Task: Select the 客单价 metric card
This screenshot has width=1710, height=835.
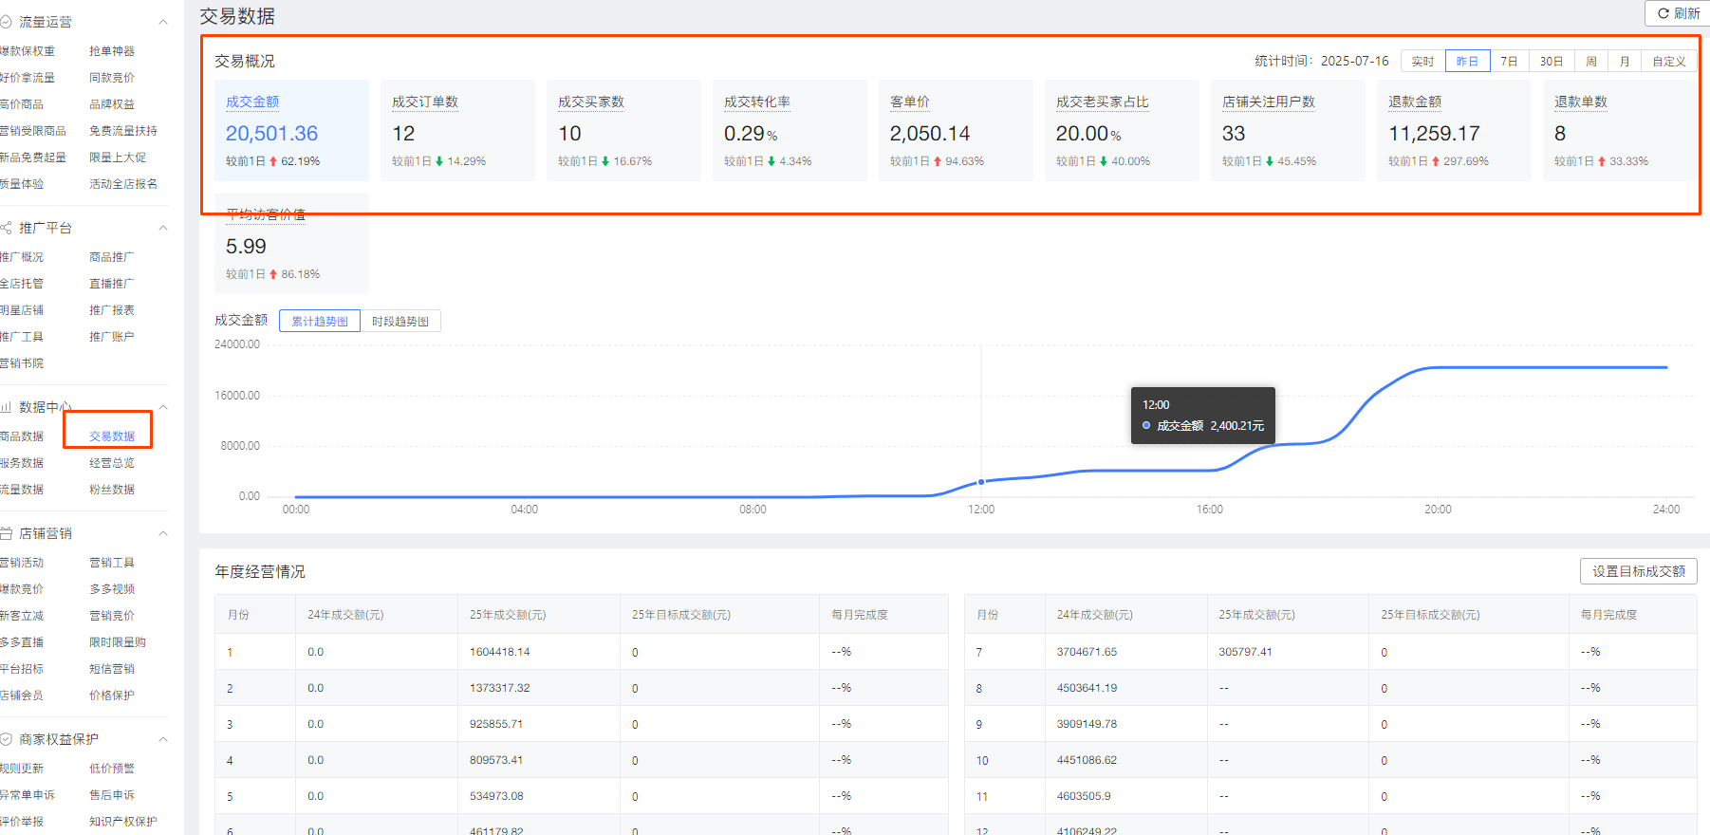Action: pyautogui.click(x=955, y=131)
